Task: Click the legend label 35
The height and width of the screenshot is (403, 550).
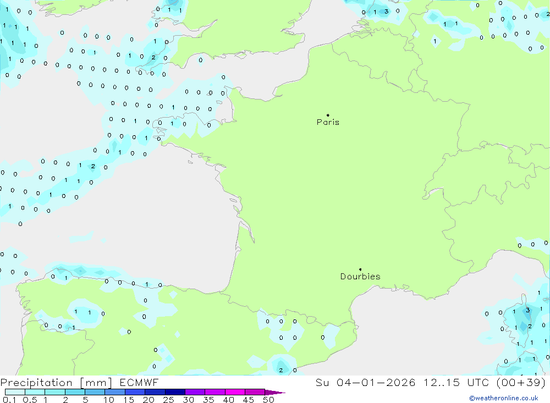Action: 208,400
